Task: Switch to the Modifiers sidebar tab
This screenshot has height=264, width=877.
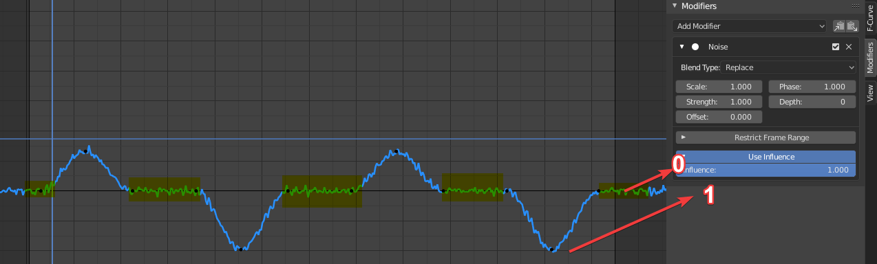Action: pos(870,58)
